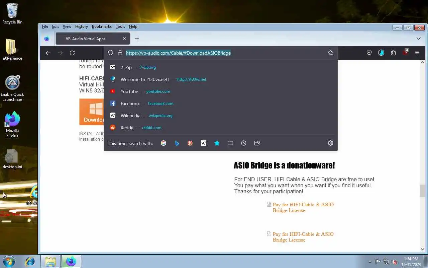428x268 pixels.
Task: Select the eXPerience folder on desktop
Action: (x=12, y=50)
